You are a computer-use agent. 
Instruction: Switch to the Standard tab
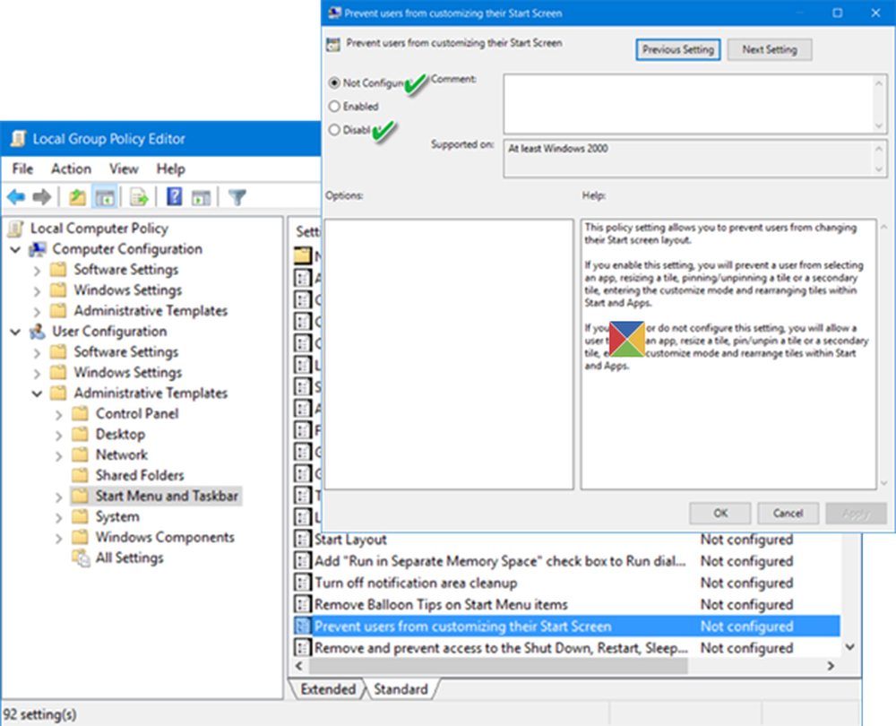[401, 689]
